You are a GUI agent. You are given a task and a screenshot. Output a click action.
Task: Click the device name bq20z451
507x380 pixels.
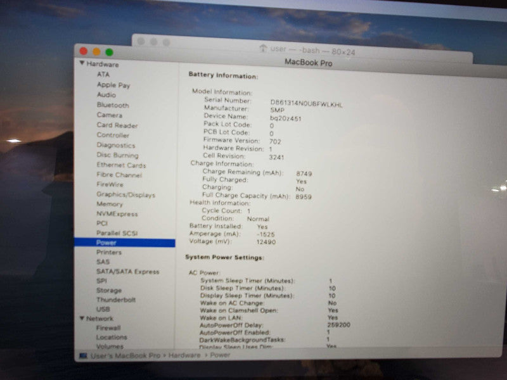(x=286, y=118)
